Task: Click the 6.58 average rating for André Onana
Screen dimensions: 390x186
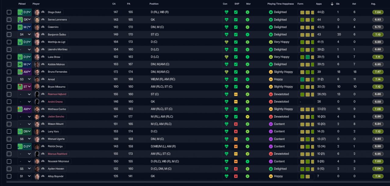Action: tap(378, 102)
